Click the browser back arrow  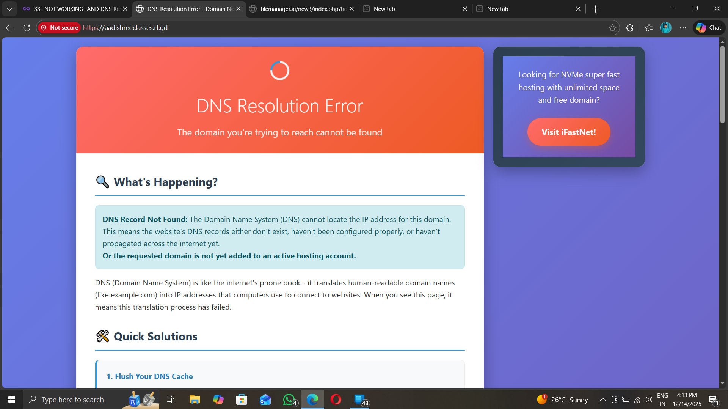pyautogui.click(x=10, y=28)
